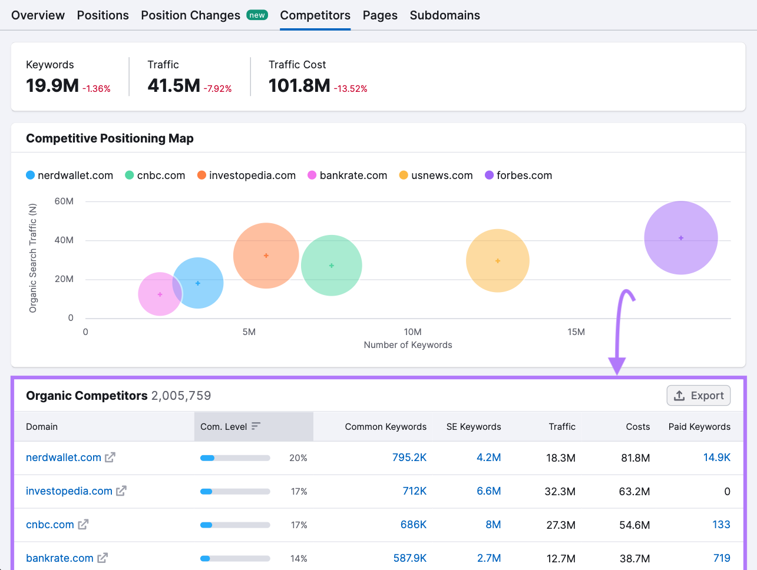
Task: Select the purple forbes.com bubble on chart
Action: point(681,238)
